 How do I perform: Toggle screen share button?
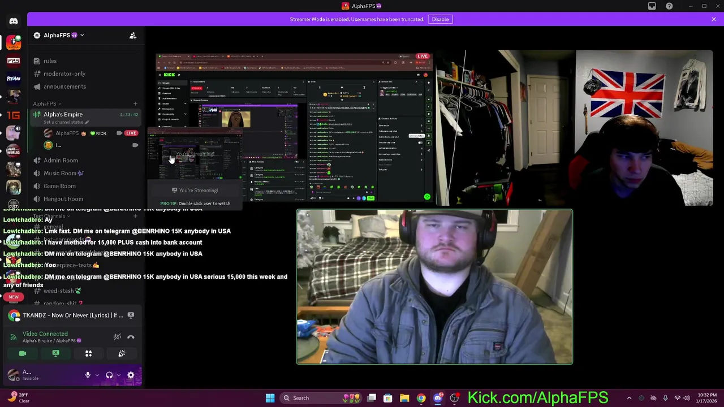pos(55,354)
